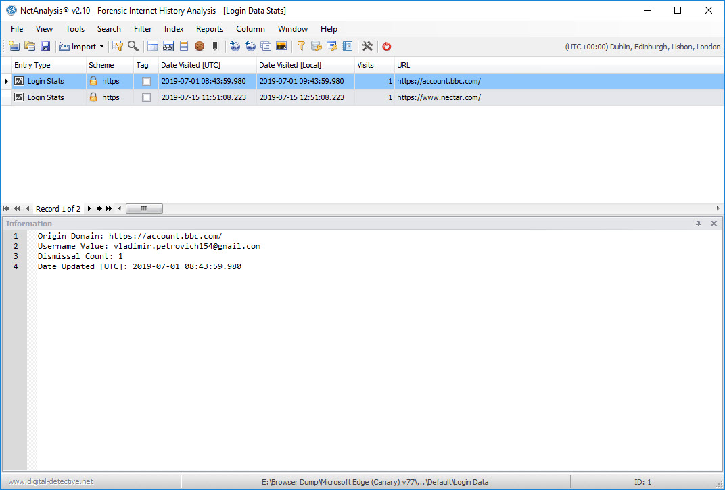This screenshot has height=490, width=725.
Task: Click the time zone label Dublin, Edinburgh, Lisbon, London
Action: [x=642, y=47]
